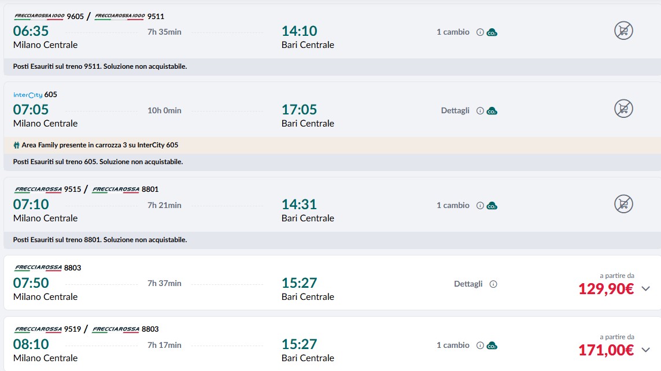Select the 129,90€ price
This screenshot has height=371, width=661.
tap(606, 289)
